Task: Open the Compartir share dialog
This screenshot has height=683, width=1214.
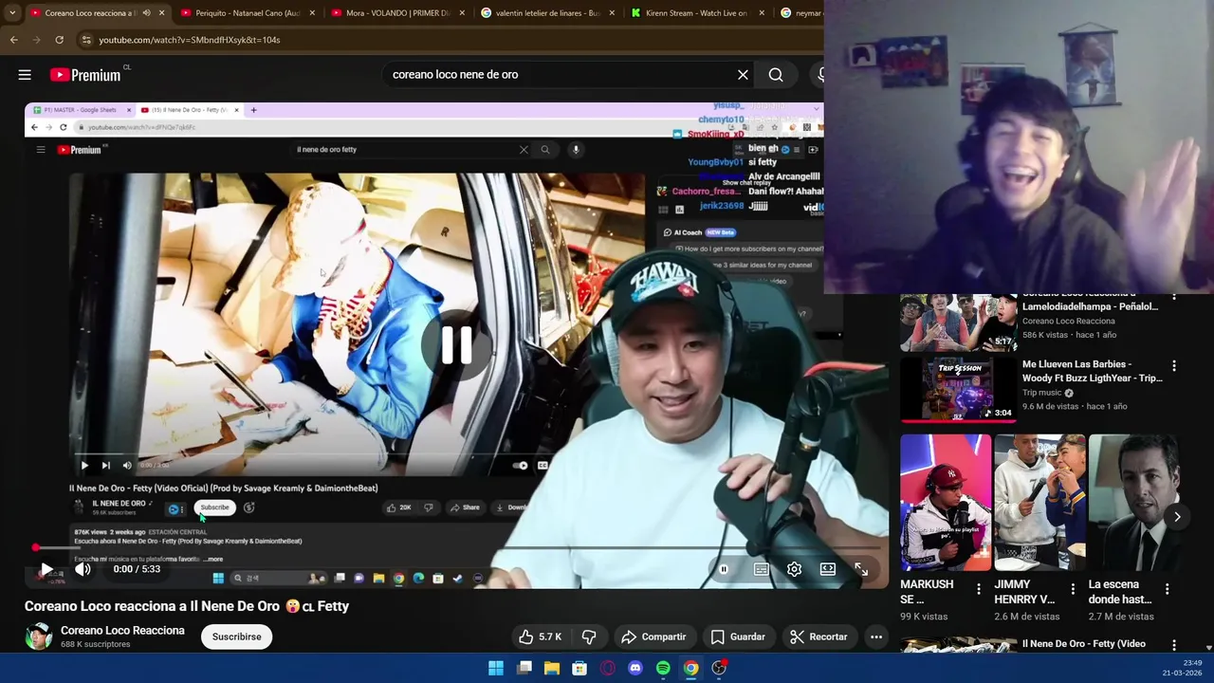Action: (x=653, y=637)
